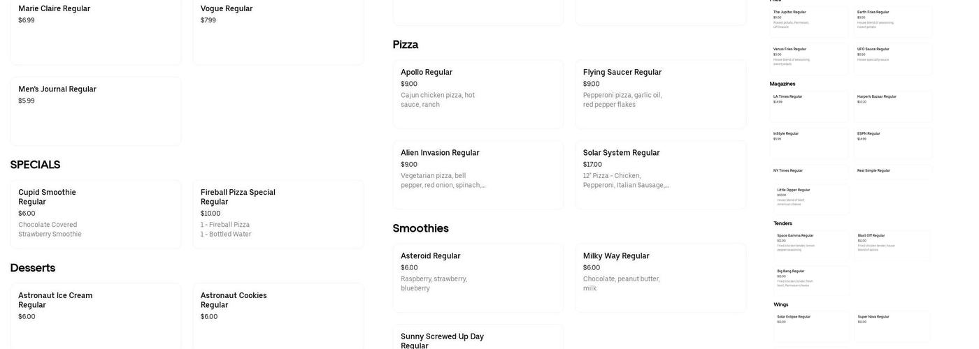Open the Fireball Pizza Special card

278,214
